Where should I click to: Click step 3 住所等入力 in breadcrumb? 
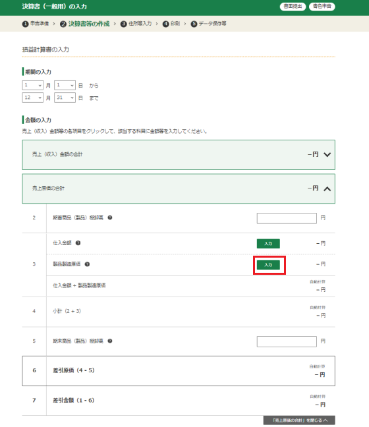click(136, 24)
